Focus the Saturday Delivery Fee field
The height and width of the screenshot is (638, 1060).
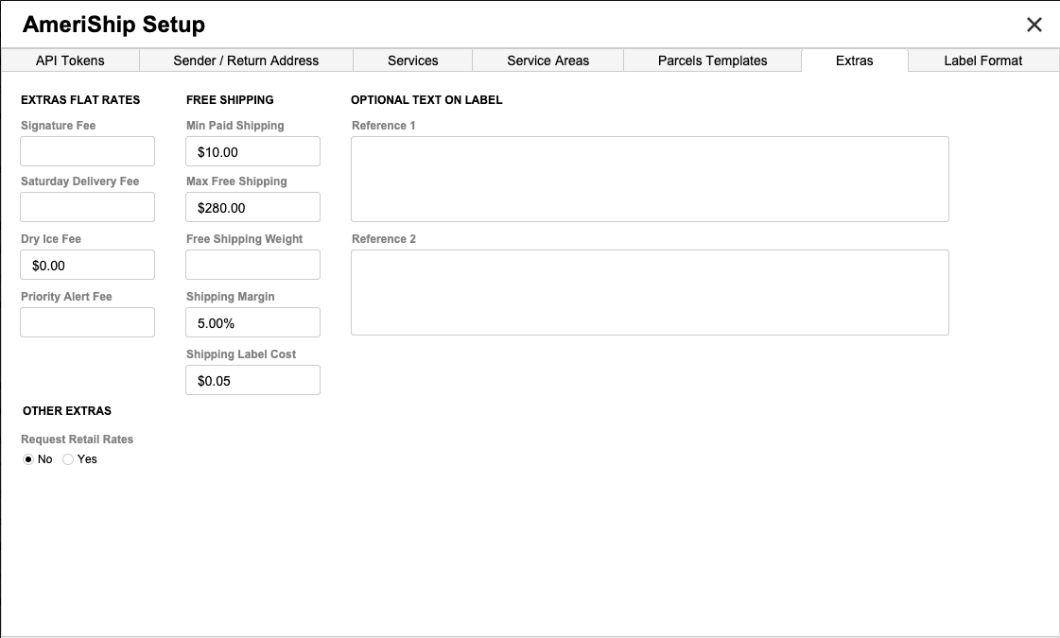[x=87, y=207]
